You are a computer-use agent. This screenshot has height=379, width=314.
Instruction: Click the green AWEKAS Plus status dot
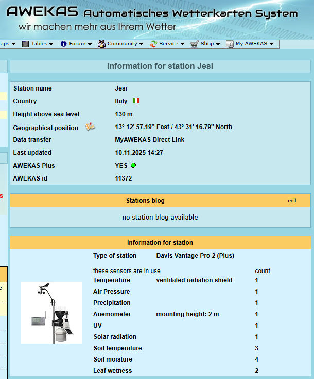point(133,166)
